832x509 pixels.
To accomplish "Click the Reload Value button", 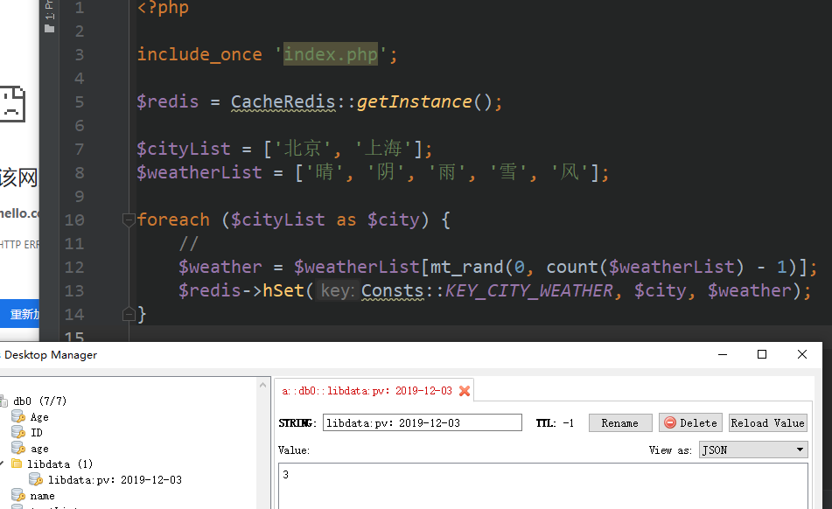I will [768, 422].
